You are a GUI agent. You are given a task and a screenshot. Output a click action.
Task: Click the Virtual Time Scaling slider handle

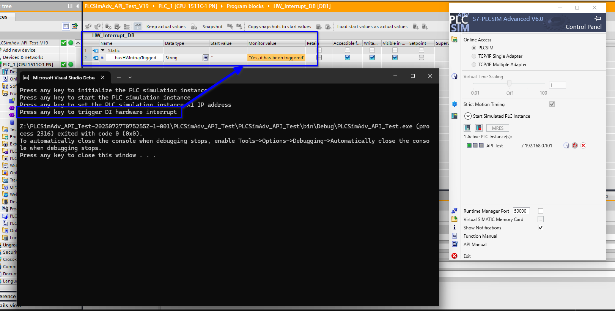(509, 84)
